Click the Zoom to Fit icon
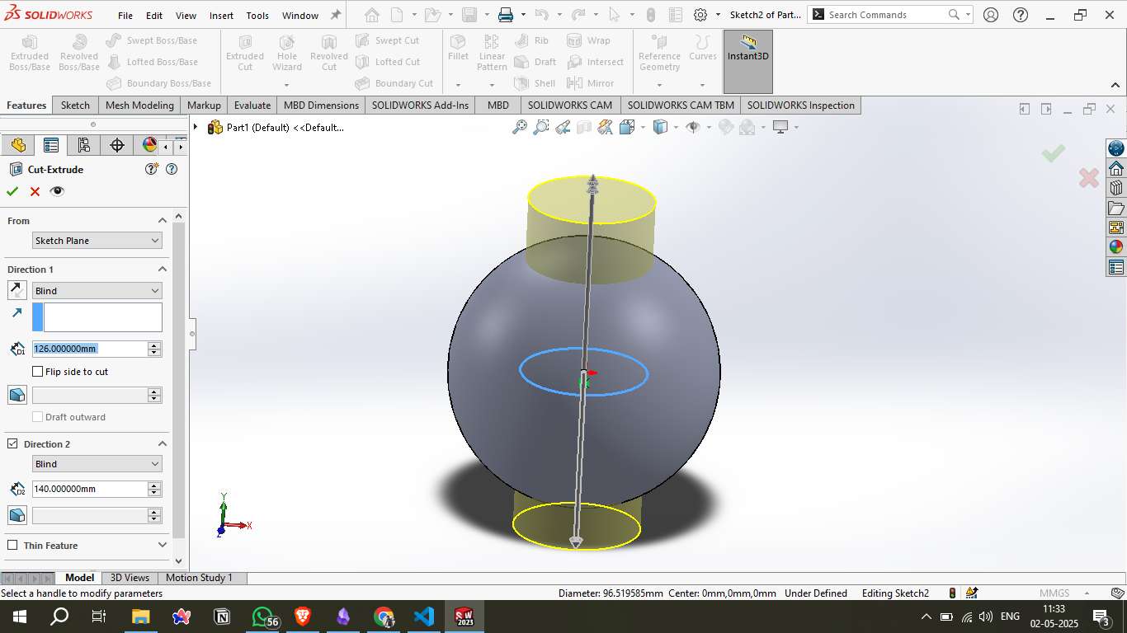The width and height of the screenshot is (1127, 633). (x=520, y=127)
